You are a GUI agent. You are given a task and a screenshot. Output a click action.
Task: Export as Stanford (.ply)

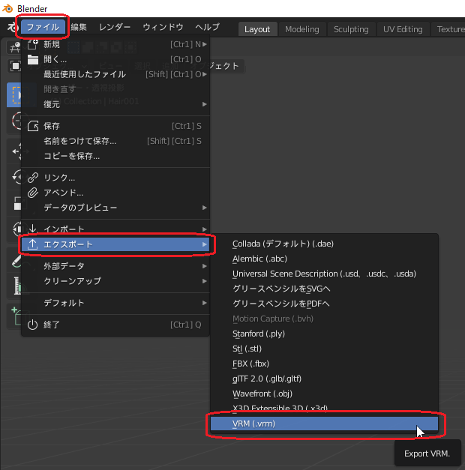[x=324, y=334]
